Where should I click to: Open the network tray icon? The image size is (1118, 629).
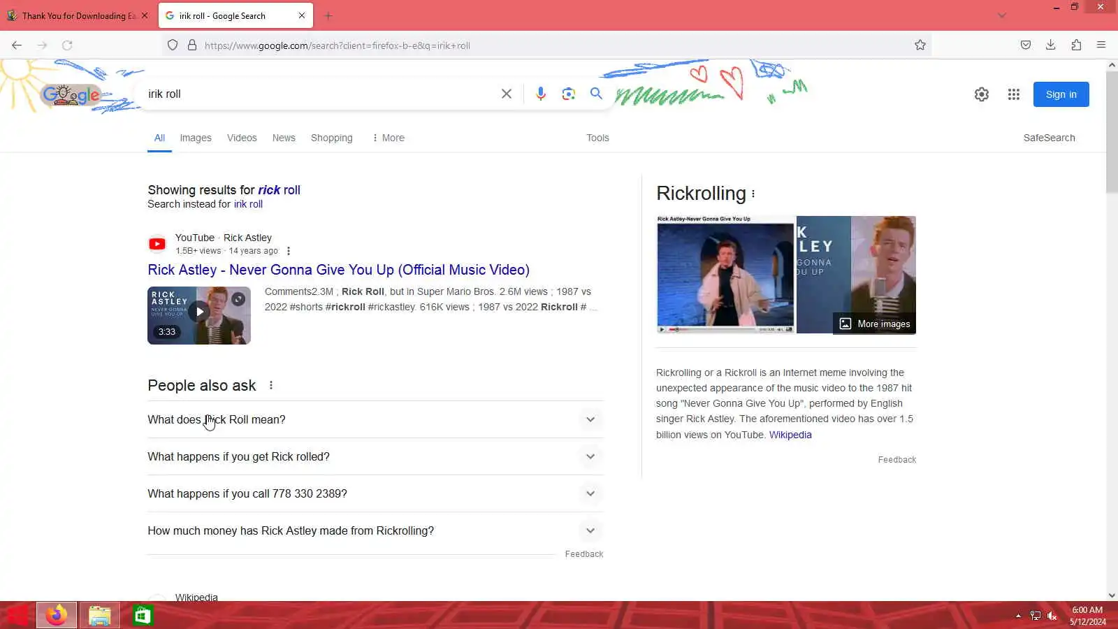[1036, 616]
